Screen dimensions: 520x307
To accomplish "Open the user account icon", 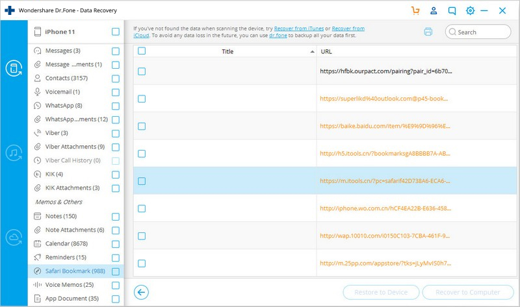I will coord(434,10).
